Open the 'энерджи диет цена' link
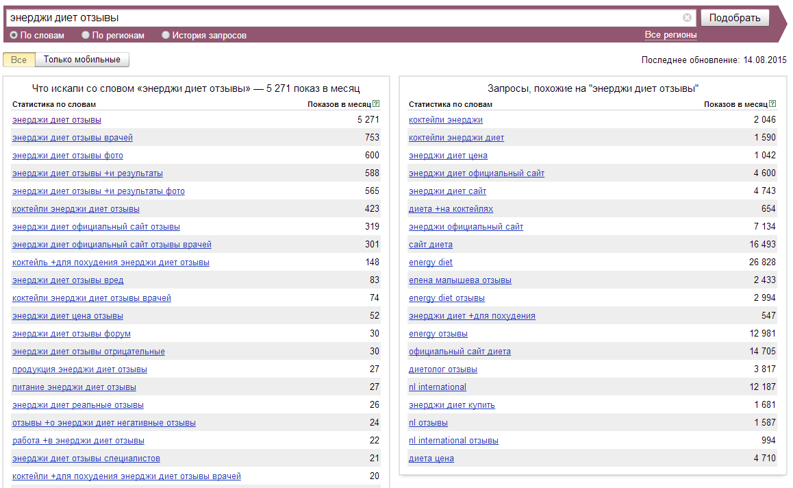The width and height of the screenshot is (793, 488). coord(448,156)
